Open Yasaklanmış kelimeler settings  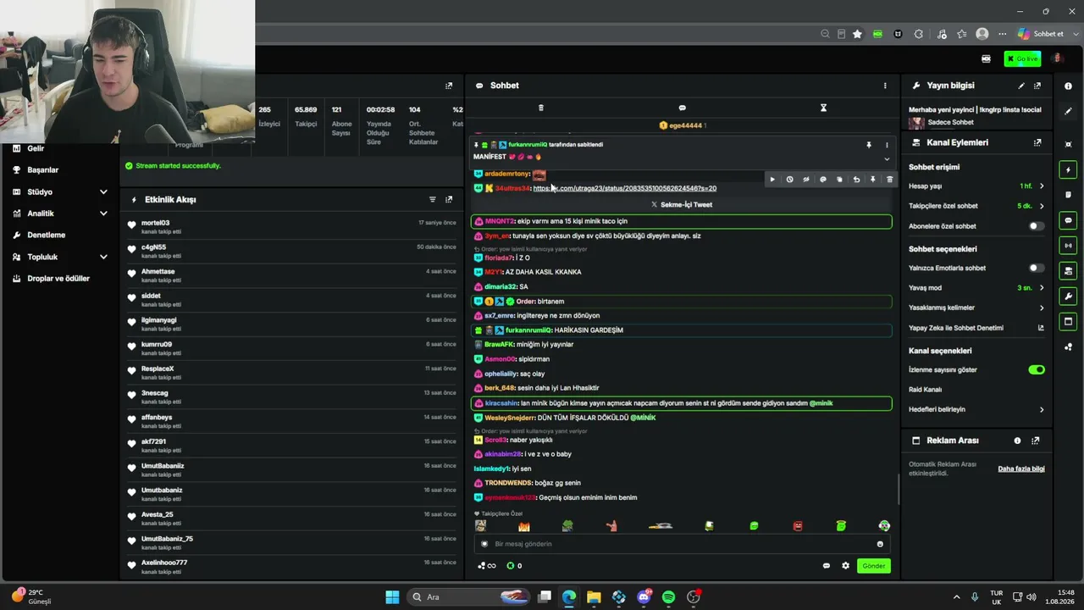pos(976,308)
